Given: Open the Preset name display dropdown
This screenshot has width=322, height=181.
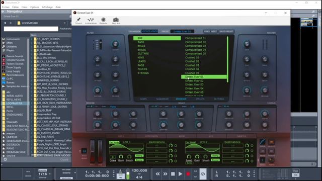Looking at the screenshot, I should pyautogui.click(x=182, y=31).
